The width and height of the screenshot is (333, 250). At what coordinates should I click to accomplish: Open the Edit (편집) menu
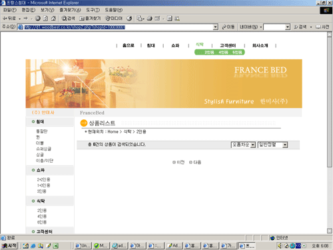pyautogui.click(x=29, y=10)
